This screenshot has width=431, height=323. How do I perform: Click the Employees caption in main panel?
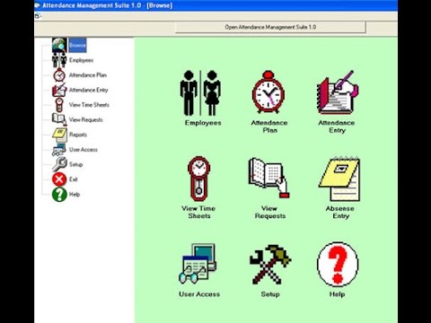pyautogui.click(x=203, y=123)
